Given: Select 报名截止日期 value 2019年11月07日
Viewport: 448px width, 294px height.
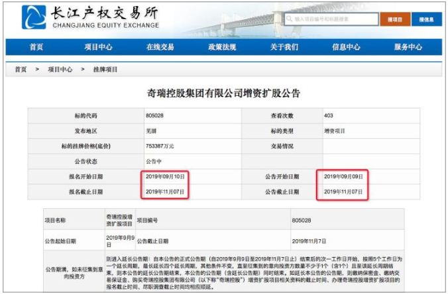Looking at the screenshot, I should coord(165,192).
